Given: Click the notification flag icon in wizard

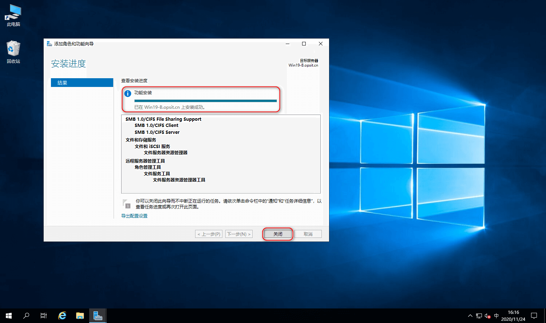Looking at the screenshot, I should click(x=127, y=204).
